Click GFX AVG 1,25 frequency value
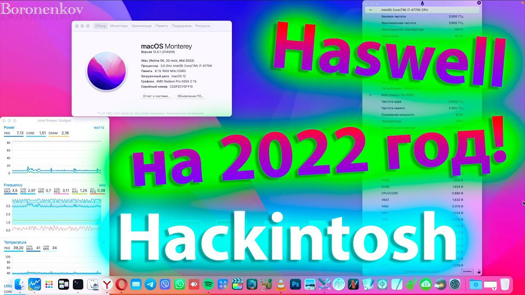The width and height of the screenshot is (525, 295). click(x=80, y=191)
